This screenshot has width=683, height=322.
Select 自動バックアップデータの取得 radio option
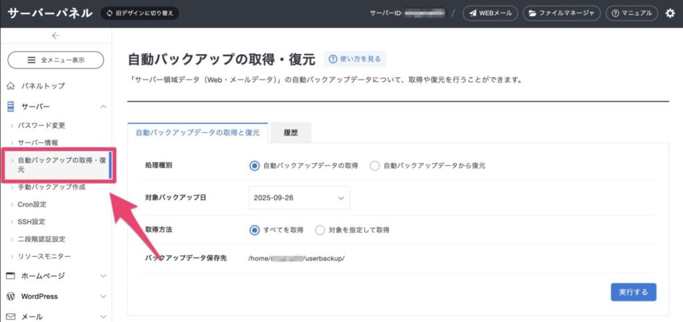[254, 166]
